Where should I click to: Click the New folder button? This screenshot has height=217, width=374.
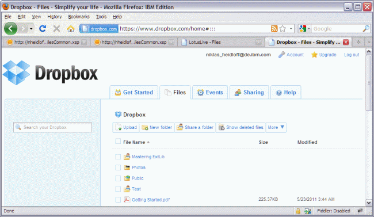coord(157,127)
